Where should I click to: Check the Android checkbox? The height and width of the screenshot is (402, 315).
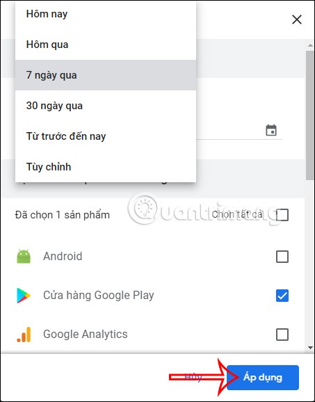pyautogui.click(x=282, y=257)
